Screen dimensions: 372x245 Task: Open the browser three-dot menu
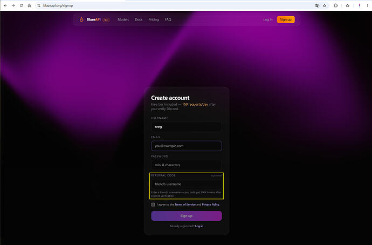click(368, 5)
